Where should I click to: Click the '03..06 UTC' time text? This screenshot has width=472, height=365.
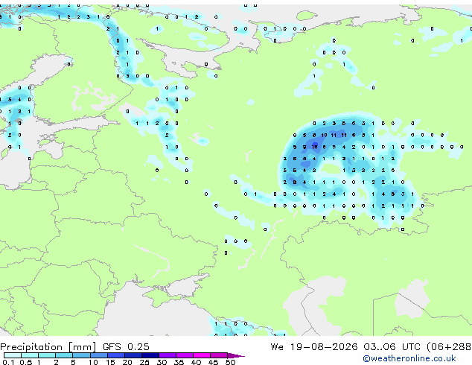[392, 347]
